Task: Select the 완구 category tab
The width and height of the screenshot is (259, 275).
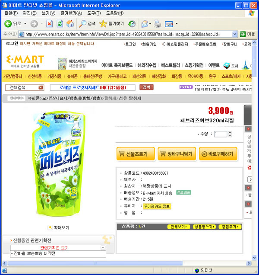Action: point(212,76)
